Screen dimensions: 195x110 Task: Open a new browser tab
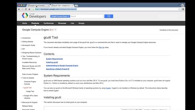pyautogui.click(x=76, y=5)
